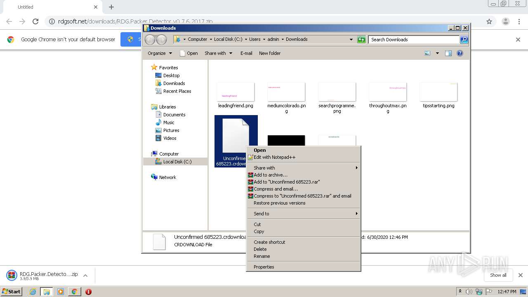This screenshot has width=528, height=297.
Task: Open the Share with toolbar dropdown
Action: [219, 53]
